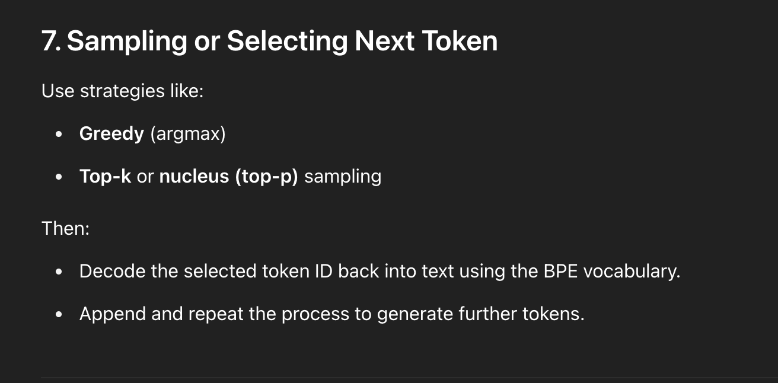This screenshot has height=383, width=778.
Task: Click the '(argmax)' text
Action: (187, 134)
